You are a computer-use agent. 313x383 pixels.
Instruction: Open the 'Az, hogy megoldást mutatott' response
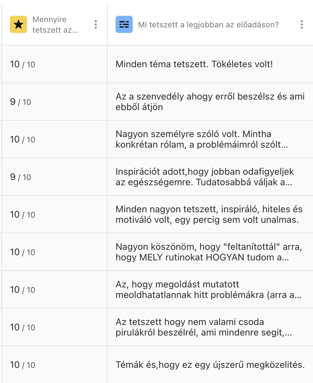point(208,289)
